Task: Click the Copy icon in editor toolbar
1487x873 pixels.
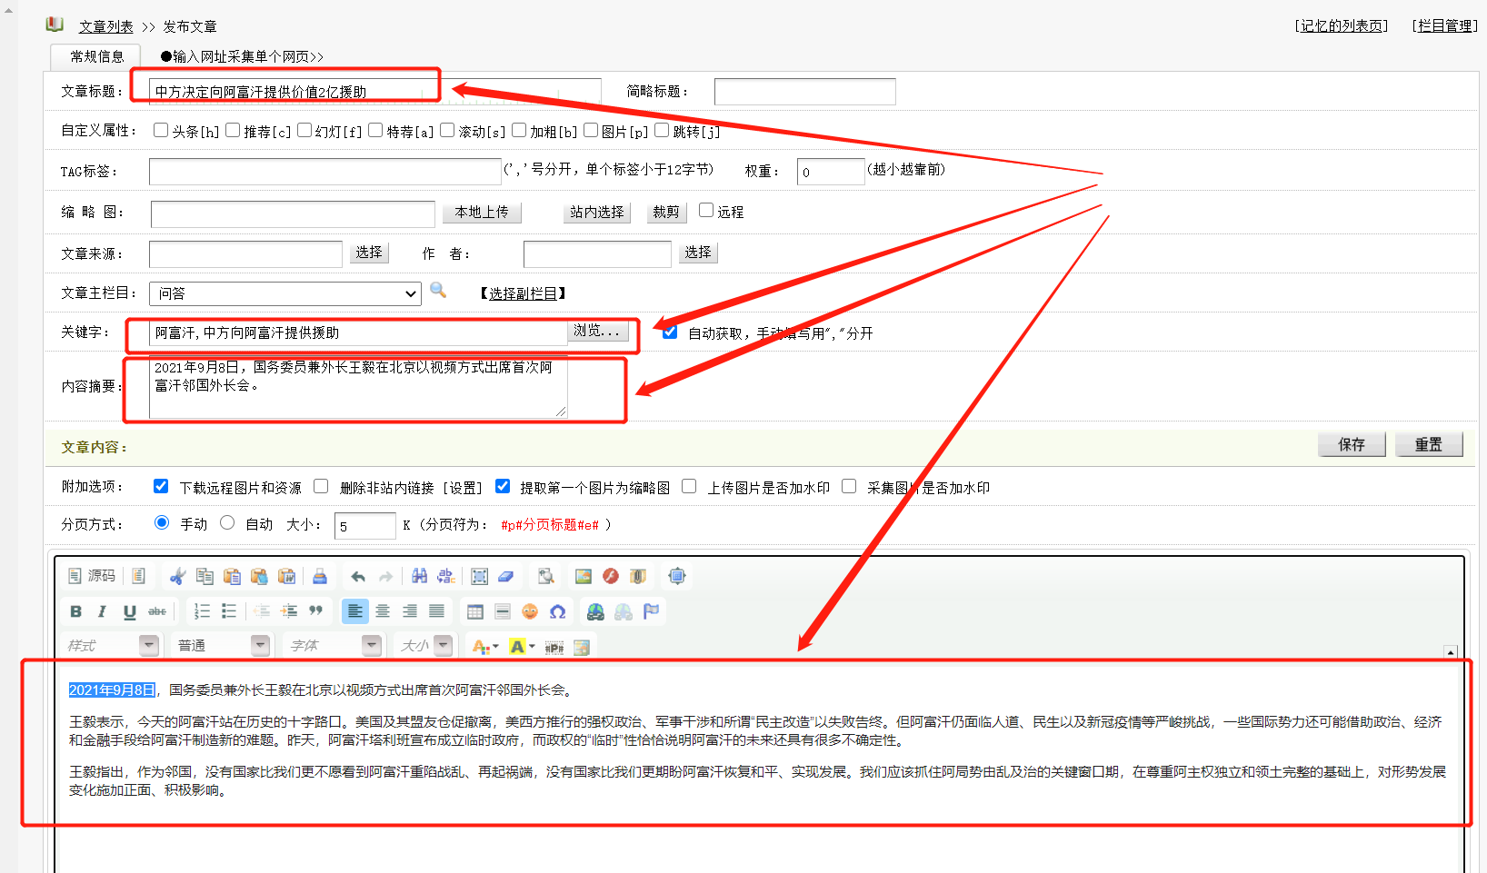Action: 205,576
